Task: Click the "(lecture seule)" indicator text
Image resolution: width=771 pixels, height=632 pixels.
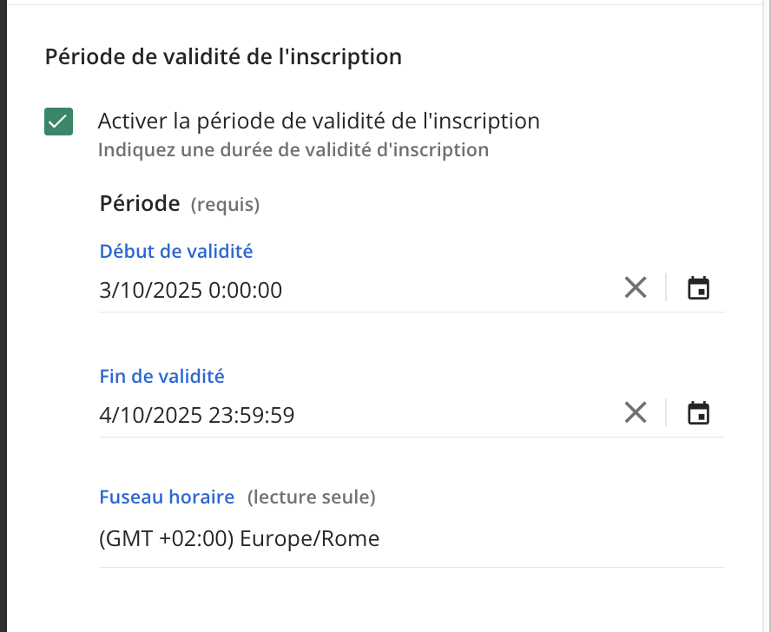Action: (311, 498)
